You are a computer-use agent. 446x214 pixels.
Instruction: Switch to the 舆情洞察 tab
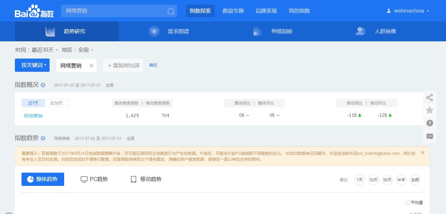[274, 31]
